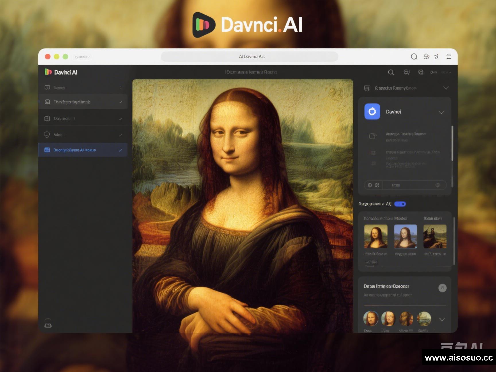Click the edit pencil on highlighted blue row

121,150
